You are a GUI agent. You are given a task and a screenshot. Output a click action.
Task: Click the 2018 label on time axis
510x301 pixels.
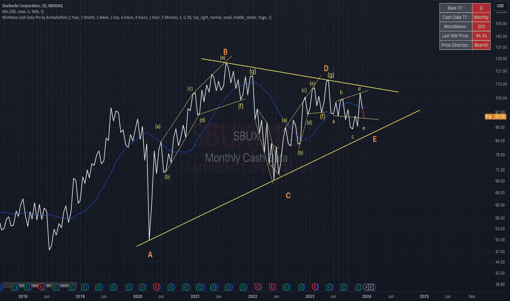click(23, 297)
